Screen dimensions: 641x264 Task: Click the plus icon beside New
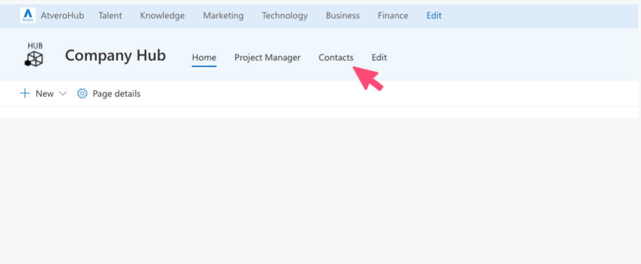[x=25, y=94]
